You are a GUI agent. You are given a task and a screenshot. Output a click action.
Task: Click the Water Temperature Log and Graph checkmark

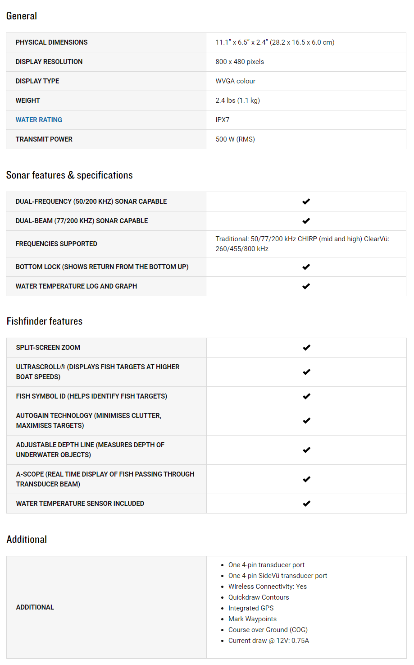tap(306, 286)
